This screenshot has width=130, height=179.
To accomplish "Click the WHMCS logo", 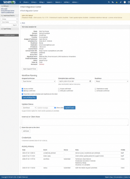I will coord(9,2).
